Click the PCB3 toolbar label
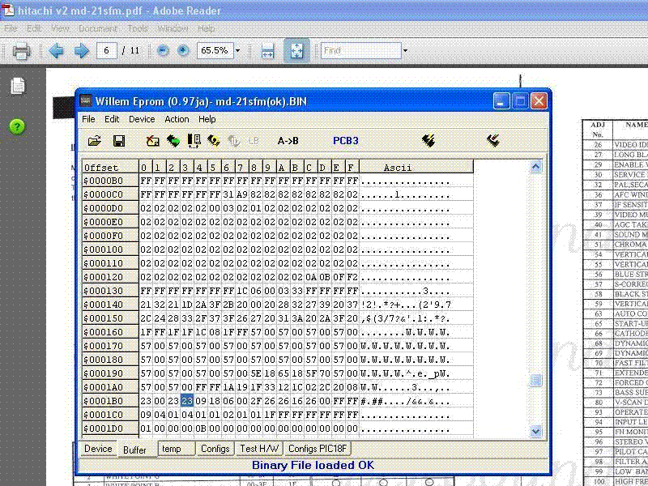The height and width of the screenshot is (486, 648). pyautogui.click(x=346, y=141)
